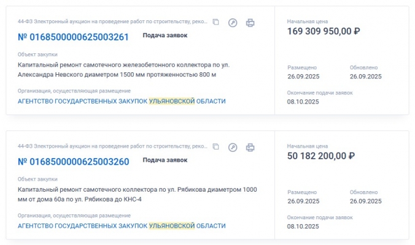
Task: Open procurement № 0168500000625003261
Action: (73, 37)
